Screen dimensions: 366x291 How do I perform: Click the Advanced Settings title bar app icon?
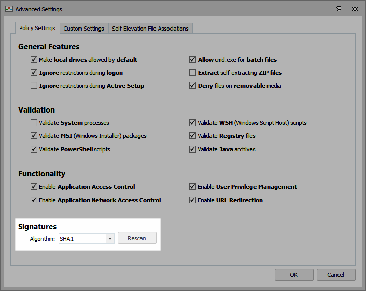(9, 9)
